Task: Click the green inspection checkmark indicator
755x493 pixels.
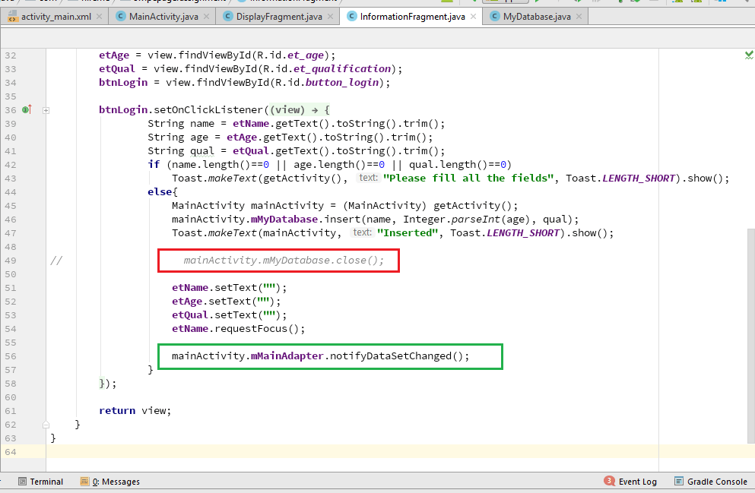Action: coord(749,55)
